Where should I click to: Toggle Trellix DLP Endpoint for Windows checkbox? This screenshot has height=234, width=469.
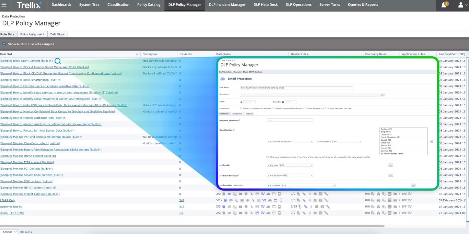241,108
